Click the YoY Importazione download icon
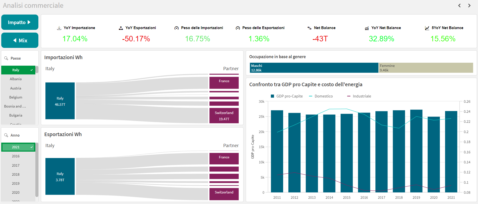 [x=59, y=28]
